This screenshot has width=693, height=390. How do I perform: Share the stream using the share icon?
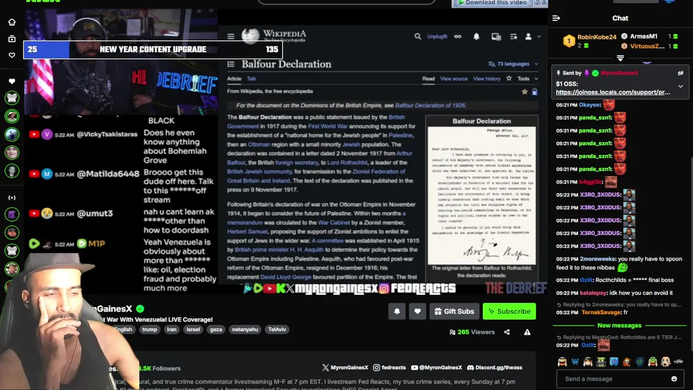[x=507, y=332]
